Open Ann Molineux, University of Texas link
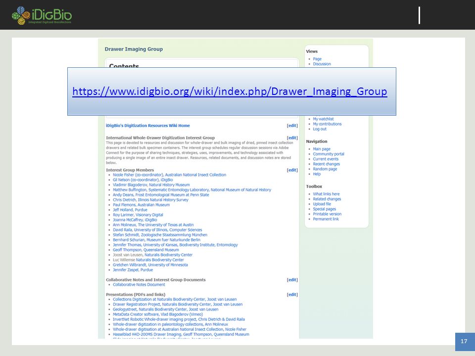Image resolution: width=475 pixels, height=356 pixels. point(153,225)
